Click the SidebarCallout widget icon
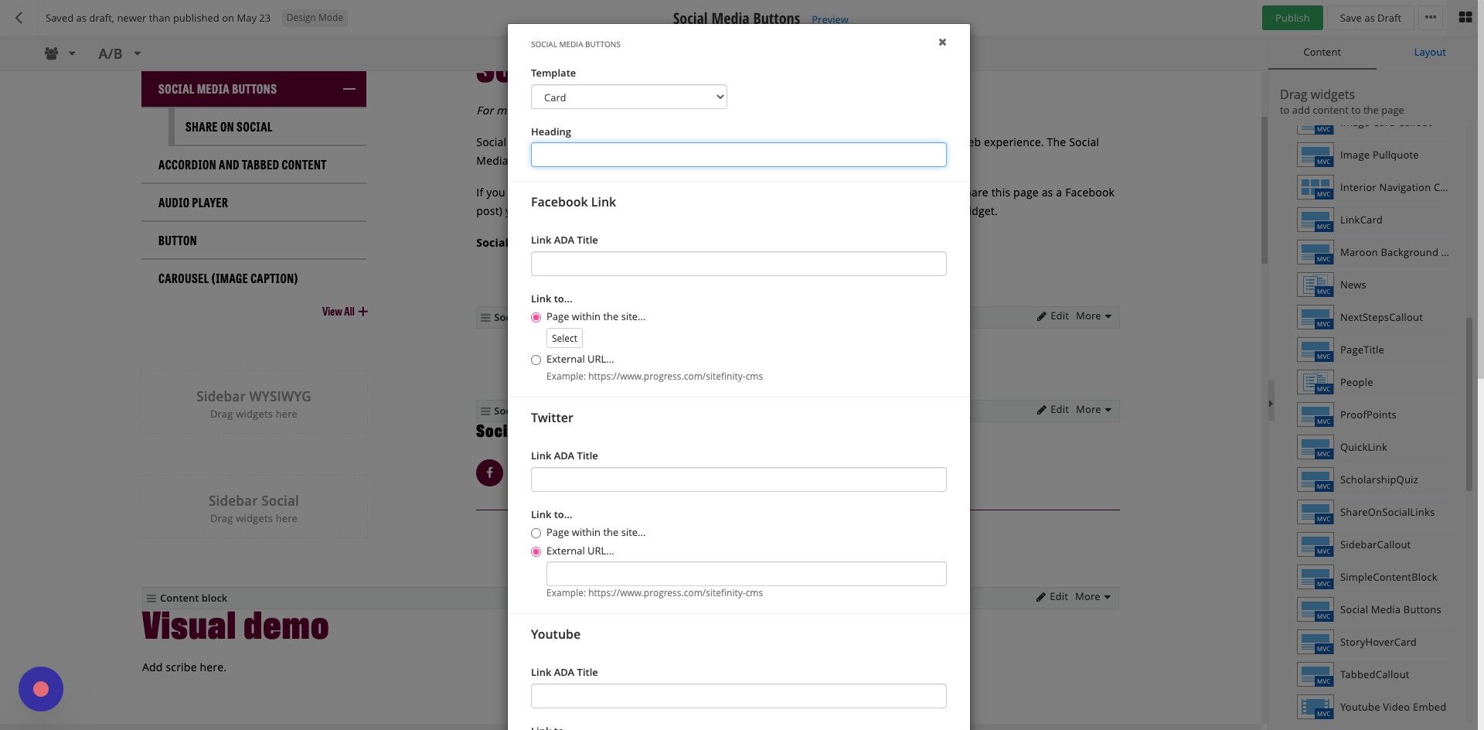The height and width of the screenshot is (730, 1484). (x=1316, y=544)
